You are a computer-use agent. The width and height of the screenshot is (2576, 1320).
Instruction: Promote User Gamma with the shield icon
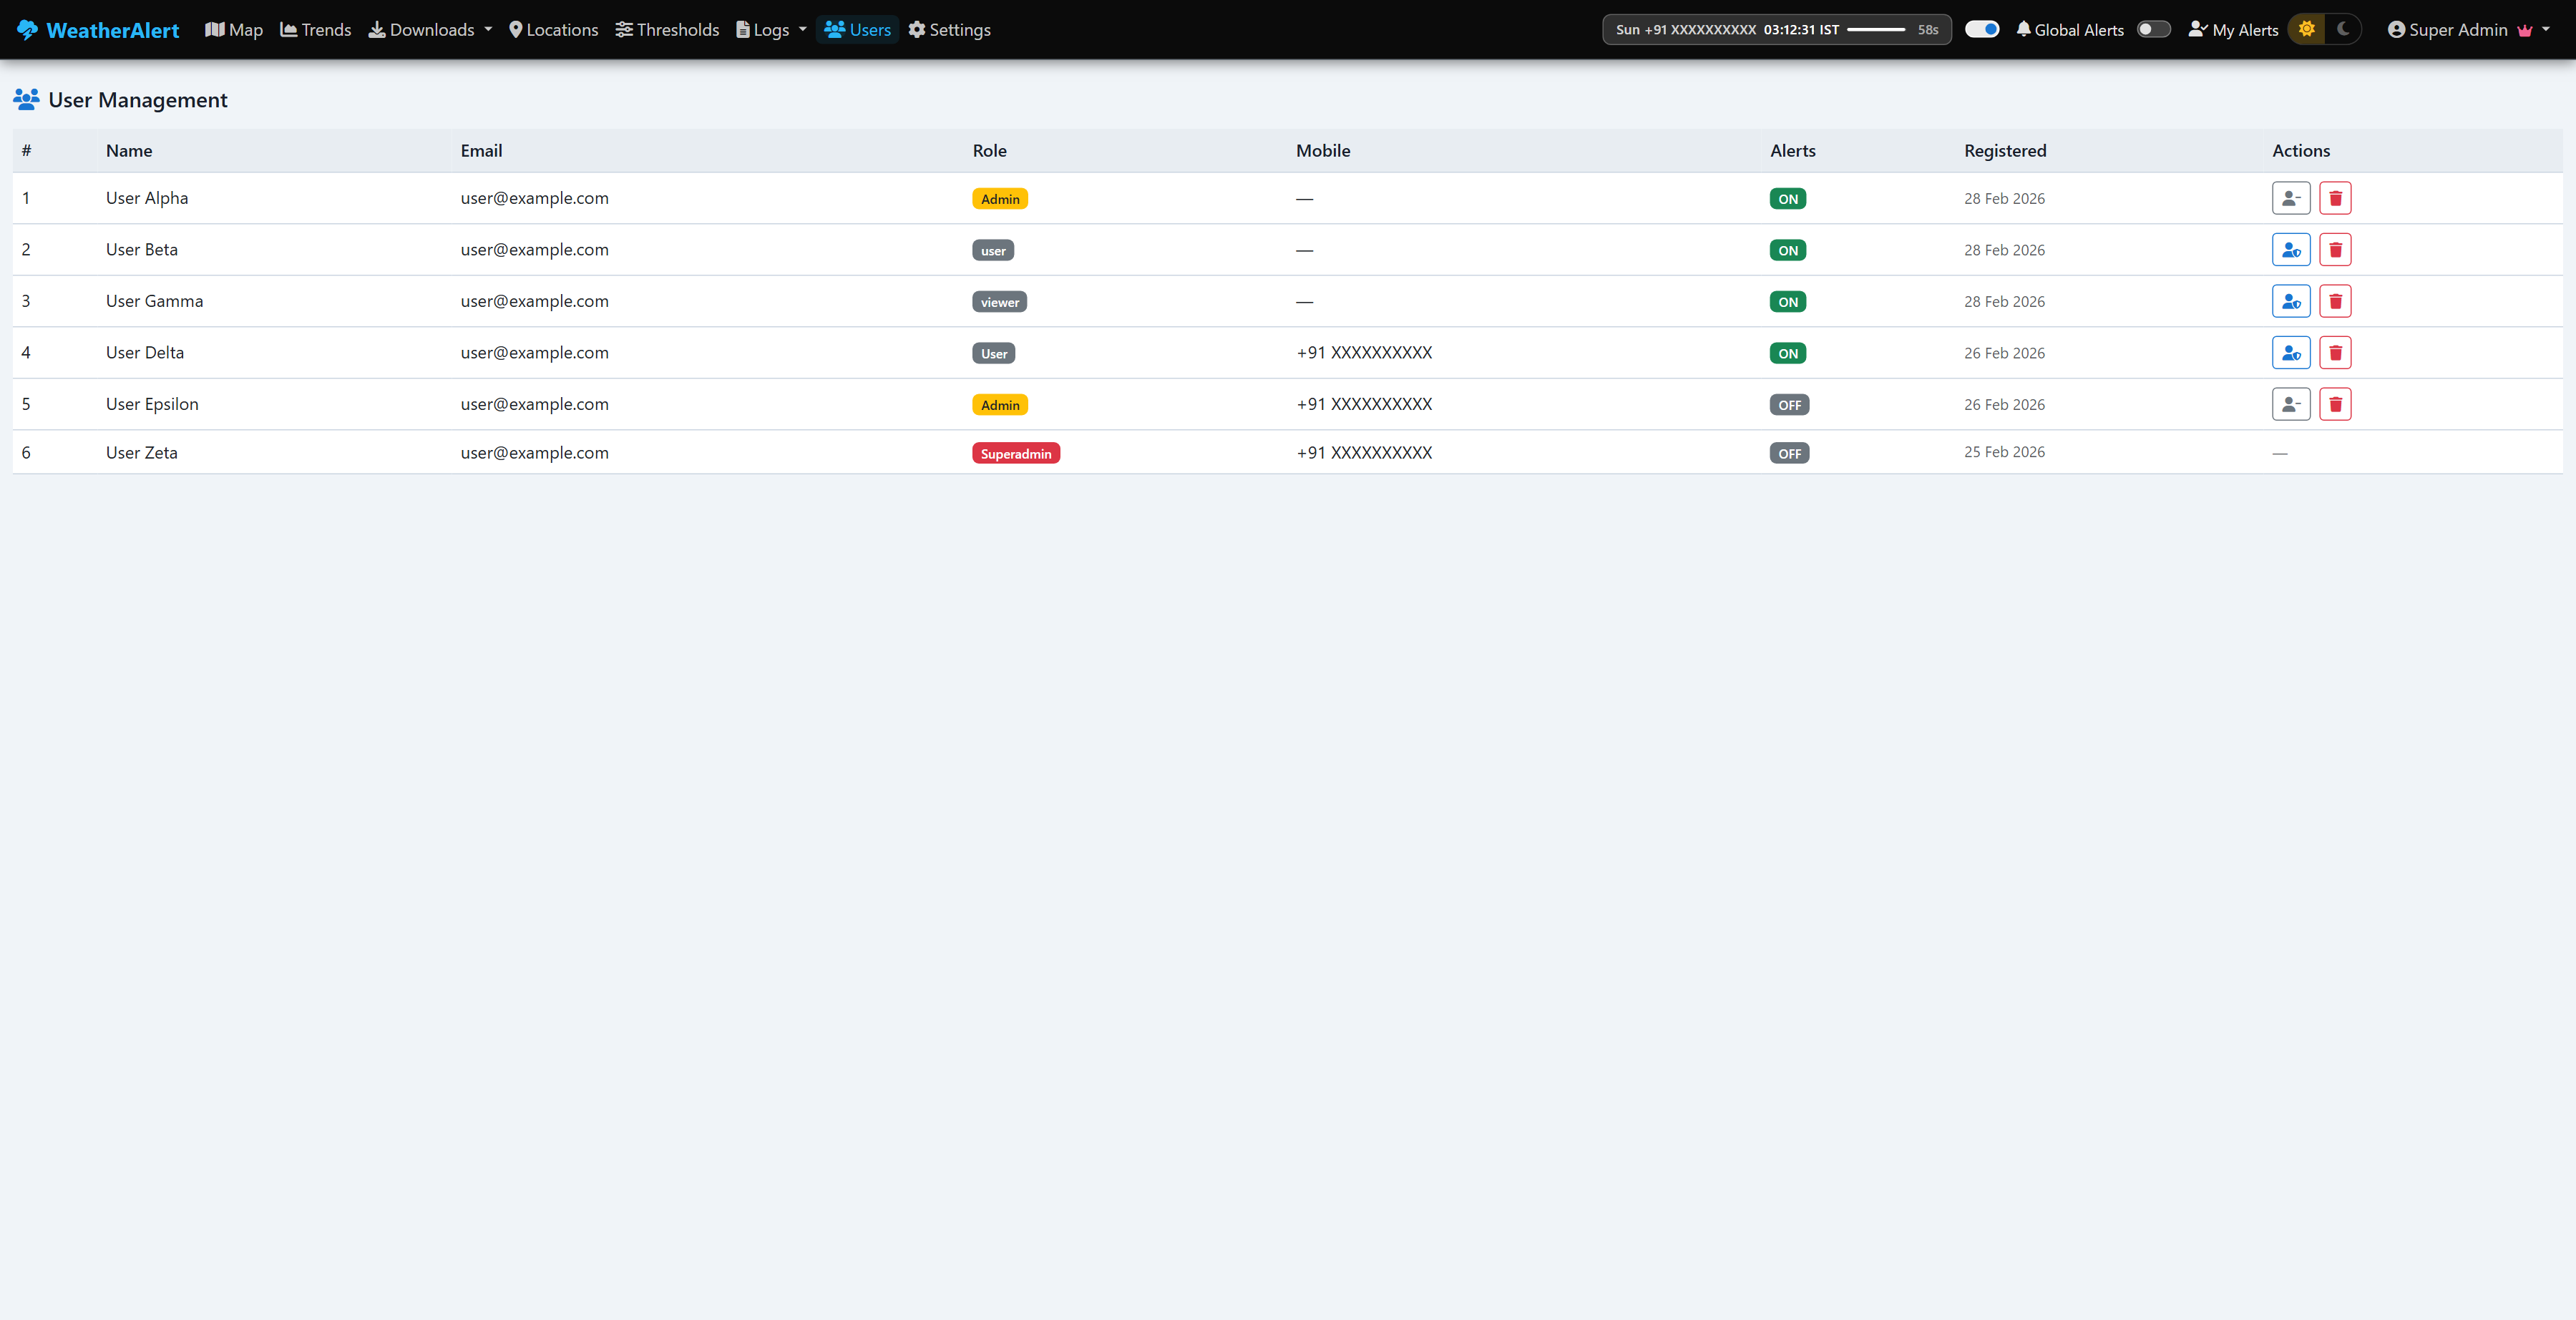click(2291, 301)
